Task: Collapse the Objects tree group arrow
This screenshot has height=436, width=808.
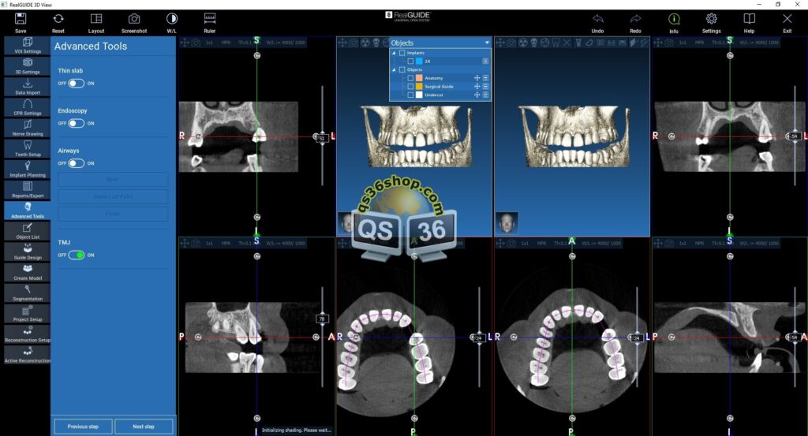Action: click(395, 69)
